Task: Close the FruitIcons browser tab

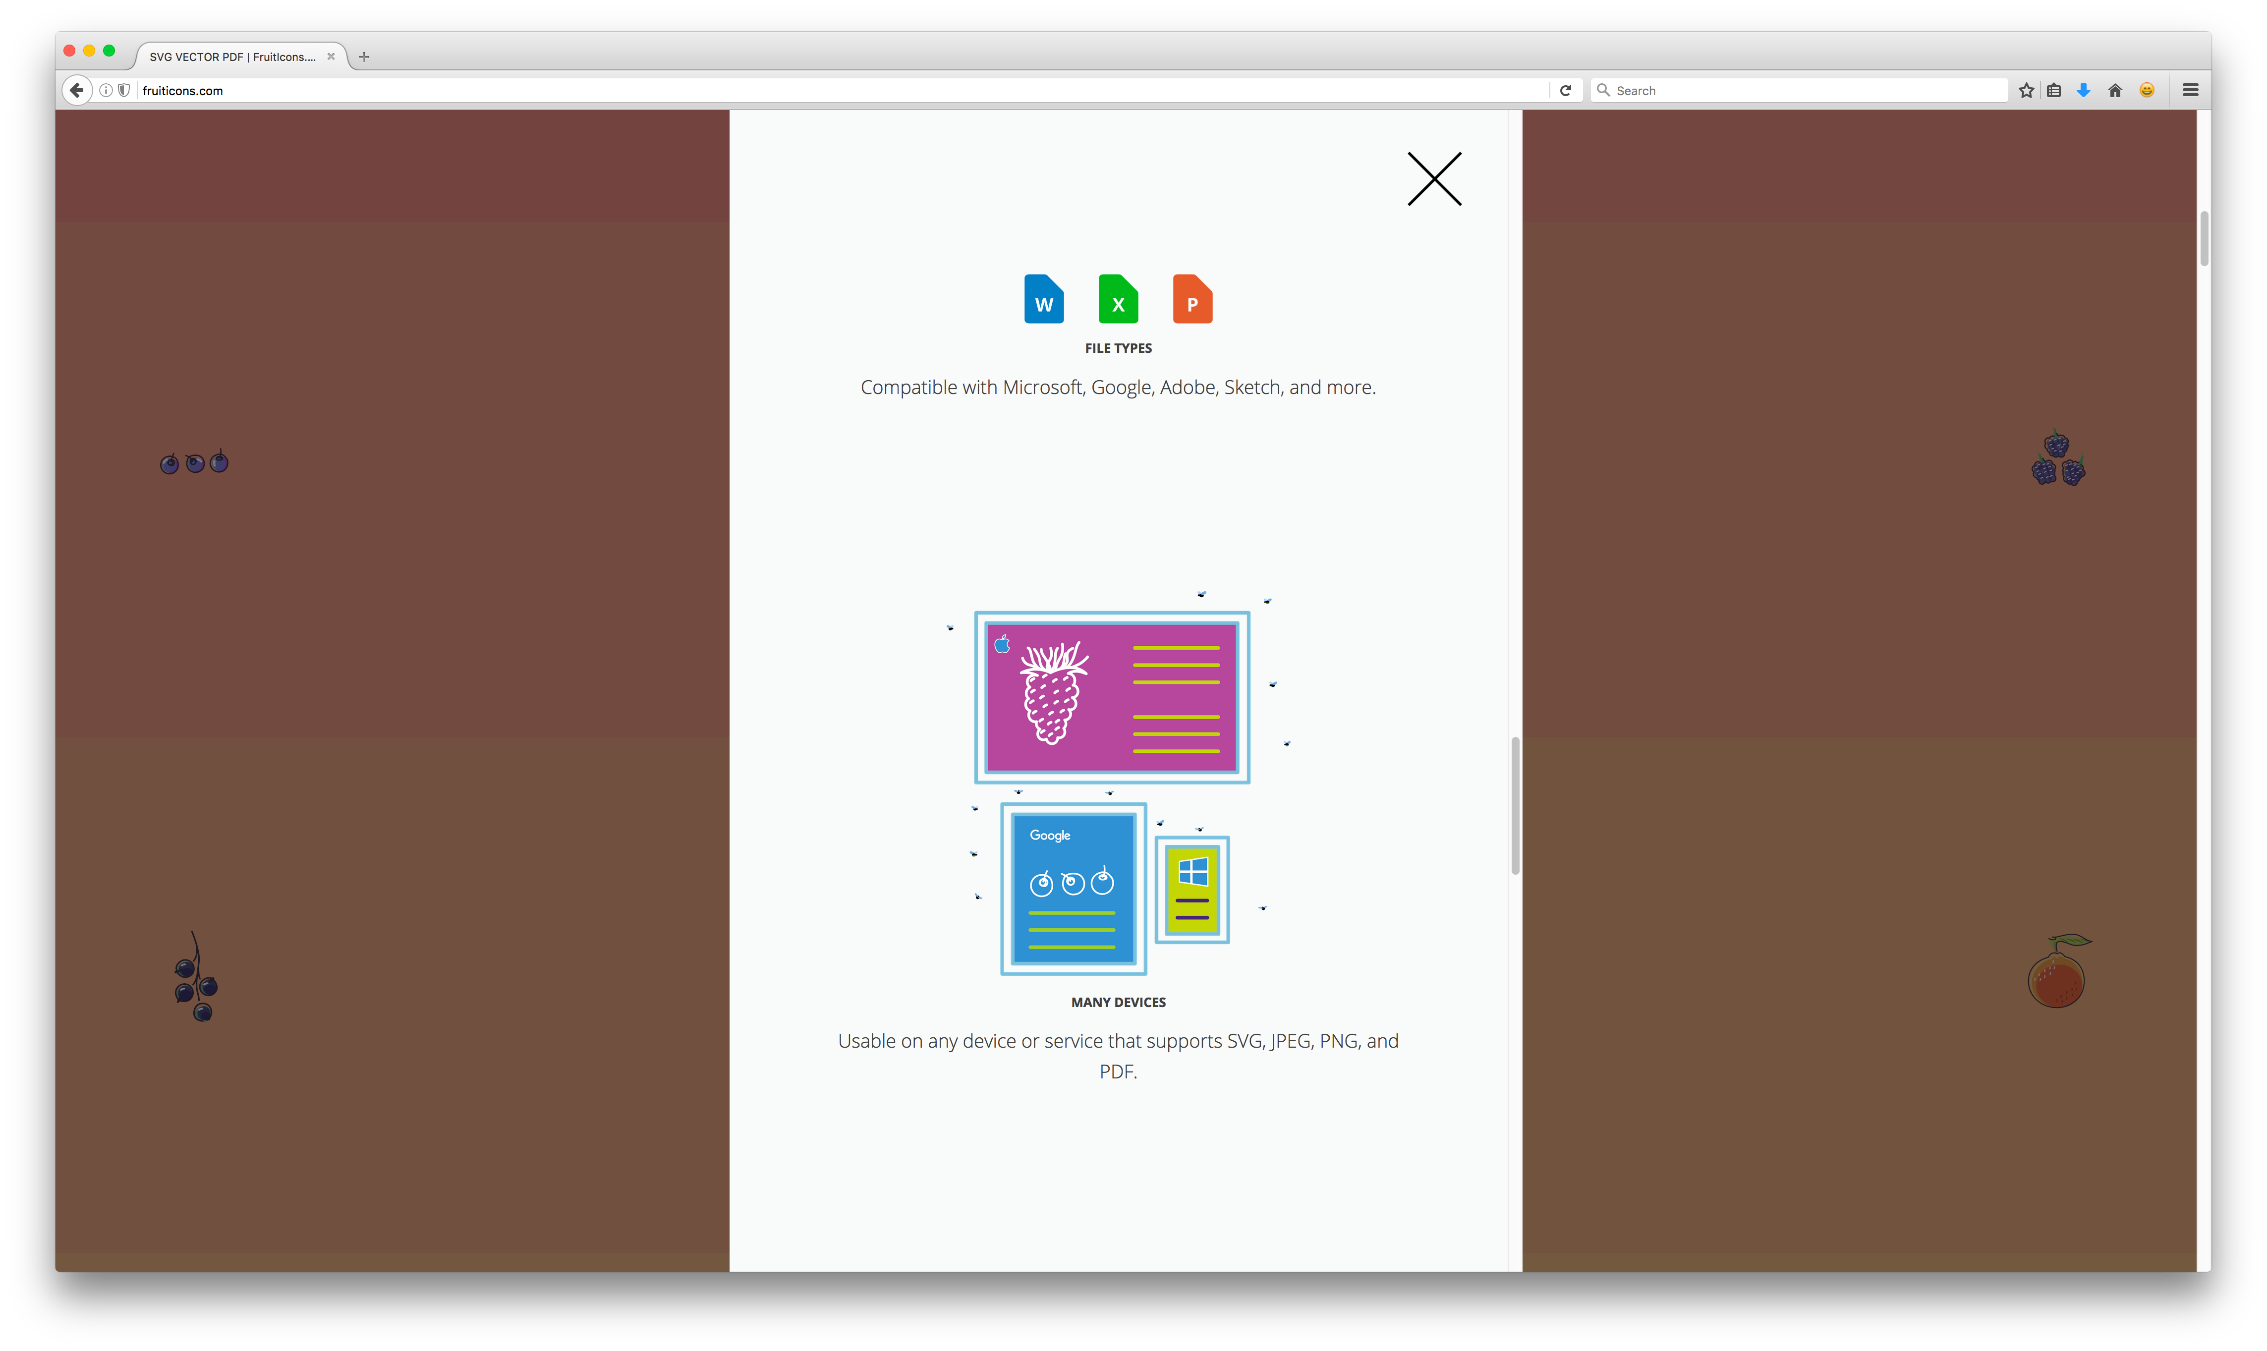Action: pos(332,56)
